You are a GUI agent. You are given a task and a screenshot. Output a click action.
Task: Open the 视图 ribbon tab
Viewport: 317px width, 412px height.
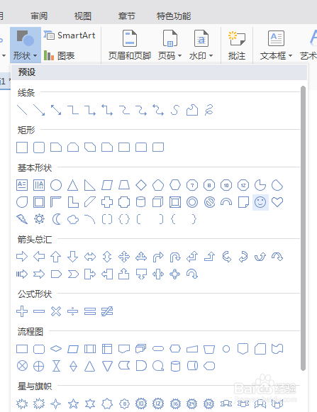pyautogui.click(x=83, y=16)
